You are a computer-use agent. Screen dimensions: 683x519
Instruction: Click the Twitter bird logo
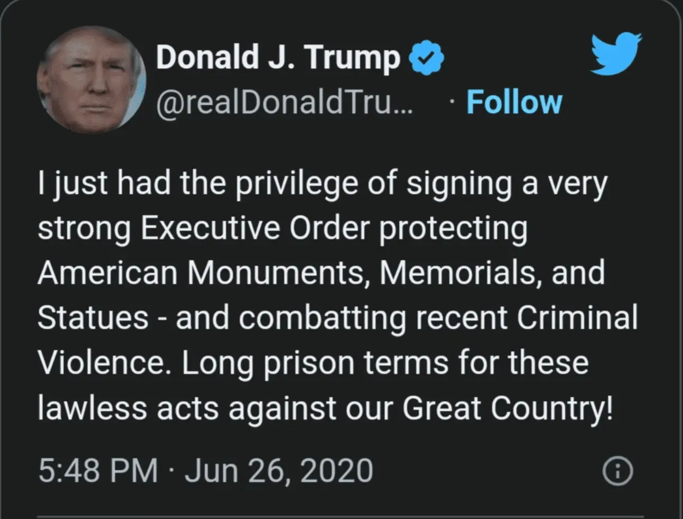616,53
